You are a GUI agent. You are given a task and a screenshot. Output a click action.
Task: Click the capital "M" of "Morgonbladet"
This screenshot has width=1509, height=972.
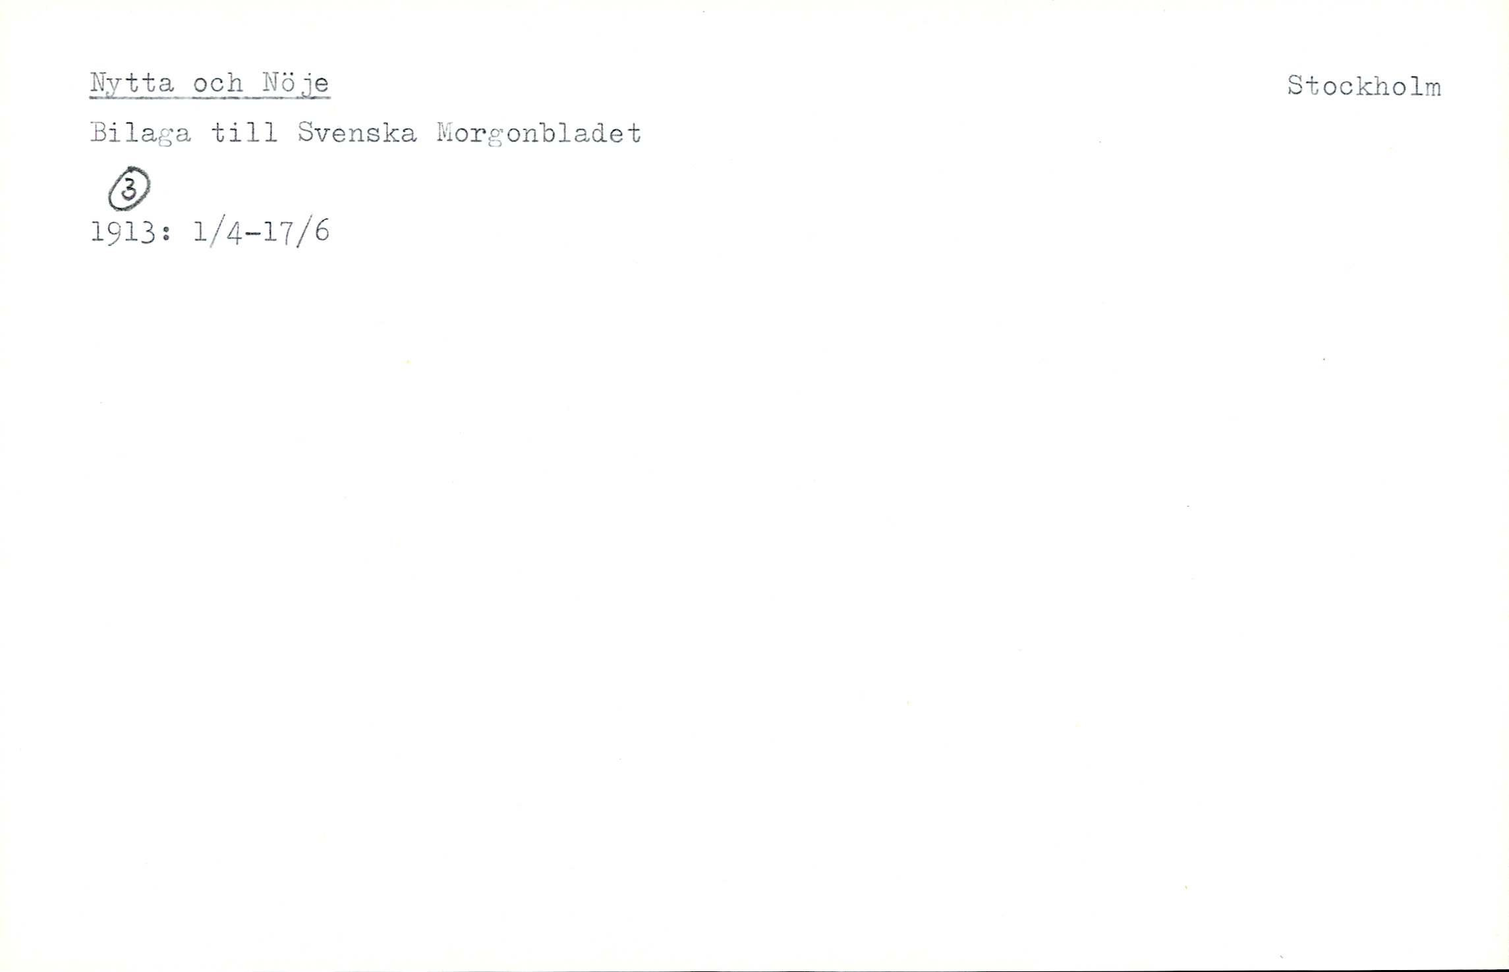click(x=445, y=133)
